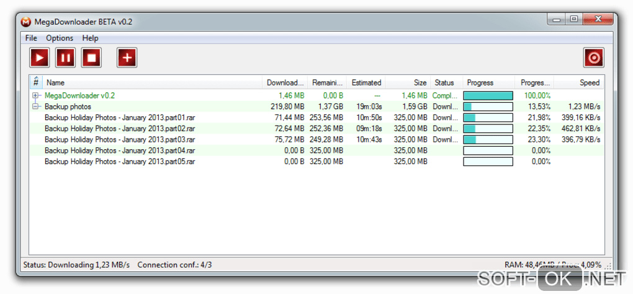The width and height of the screenshot is (633, 294).
Task: Sort by the Status column header
Action: click(446, 82)
